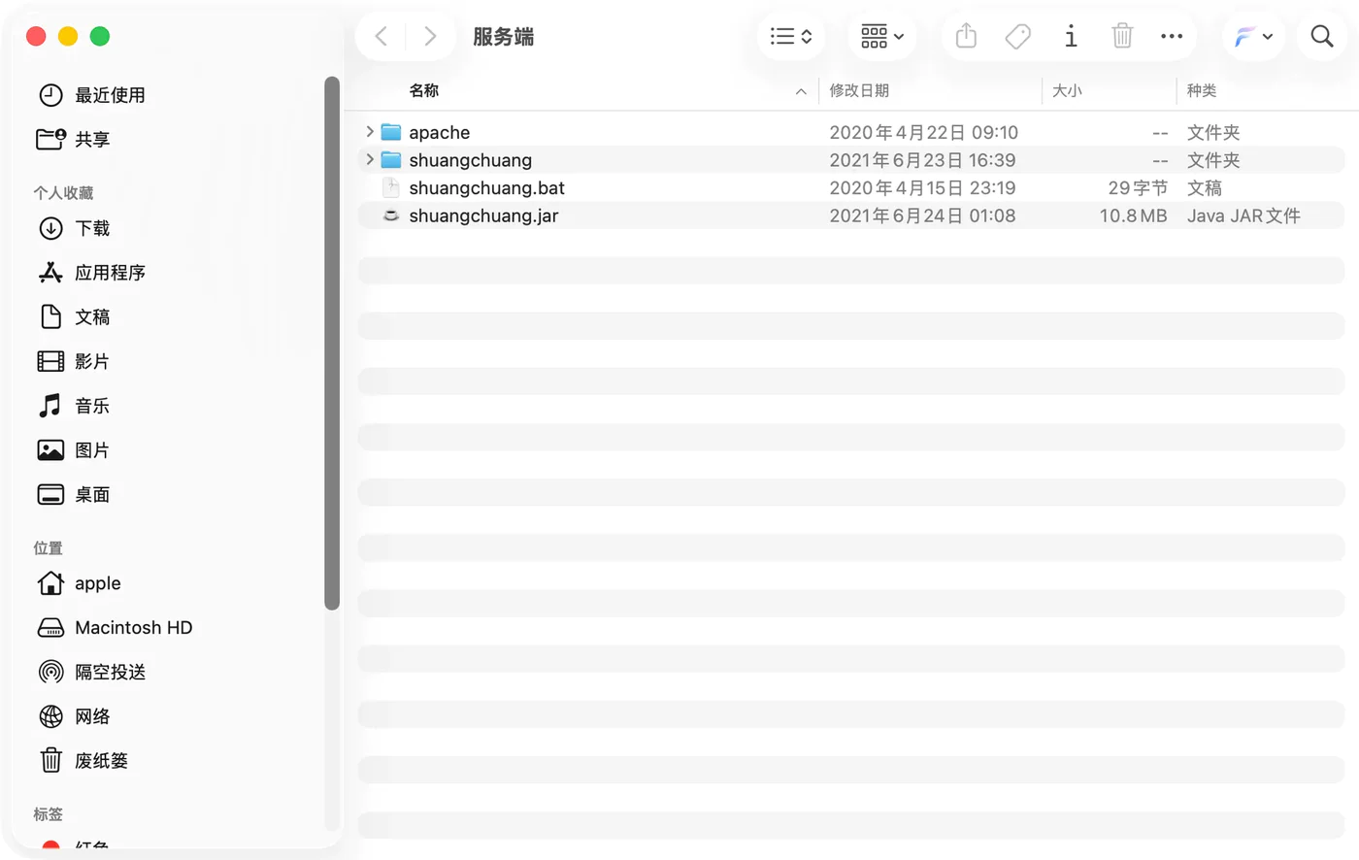The width and height of the screenshot is (1359, 860).
Task: Expand the shuangchuang folder disclosure arrow
Action: [x=370, y=159]
